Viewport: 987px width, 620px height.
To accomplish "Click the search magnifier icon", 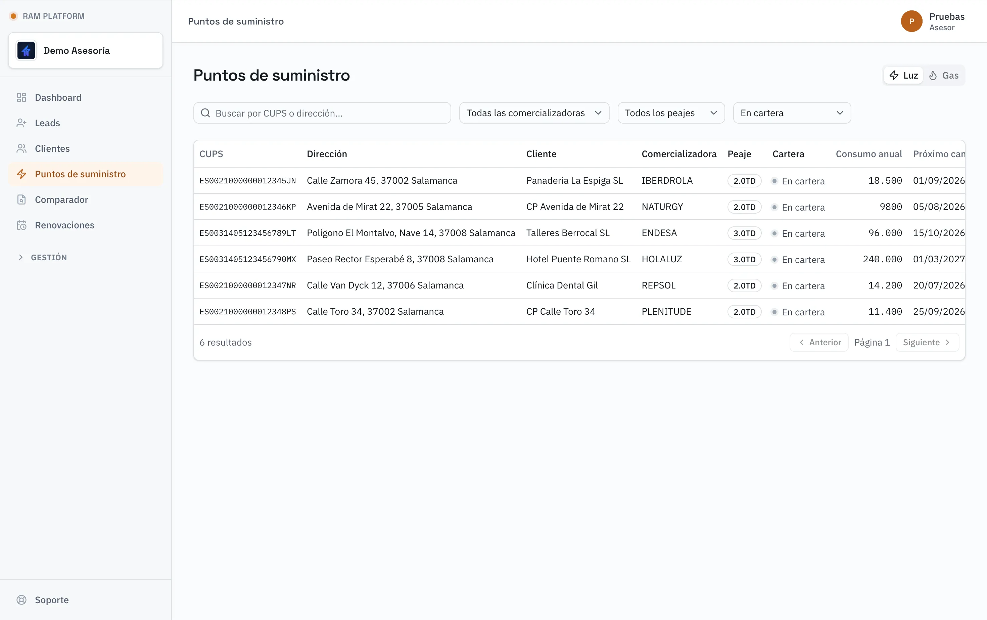I will pyautogui.click(x=205, y=113).
